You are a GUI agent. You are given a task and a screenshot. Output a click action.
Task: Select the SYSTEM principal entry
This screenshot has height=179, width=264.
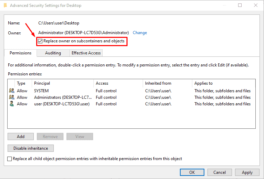pyautogui.click(x=41, y=91)
